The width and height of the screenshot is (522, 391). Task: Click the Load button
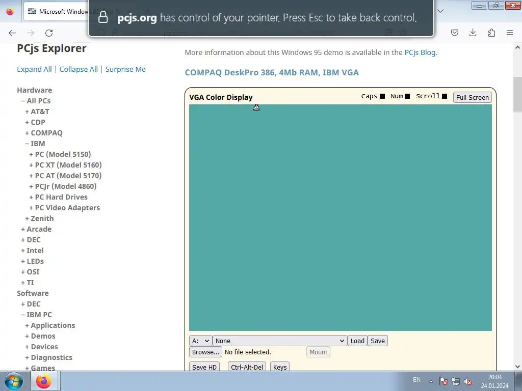tap(357, 341)
